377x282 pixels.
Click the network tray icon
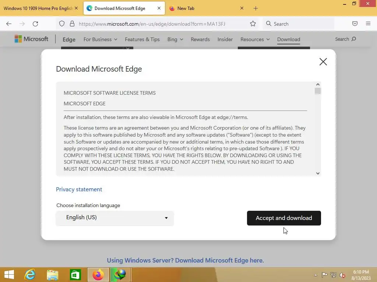[x=334, y=275]
